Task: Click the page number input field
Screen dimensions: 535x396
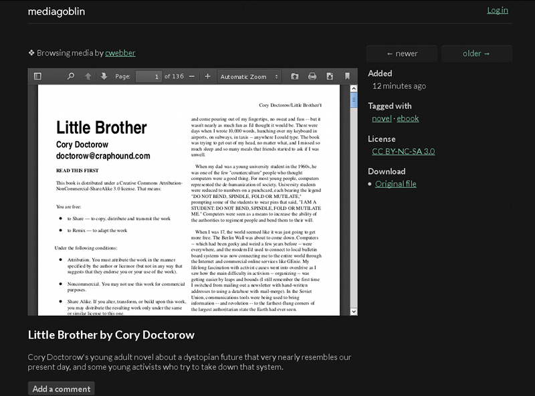Action: [x=148, y=76]
